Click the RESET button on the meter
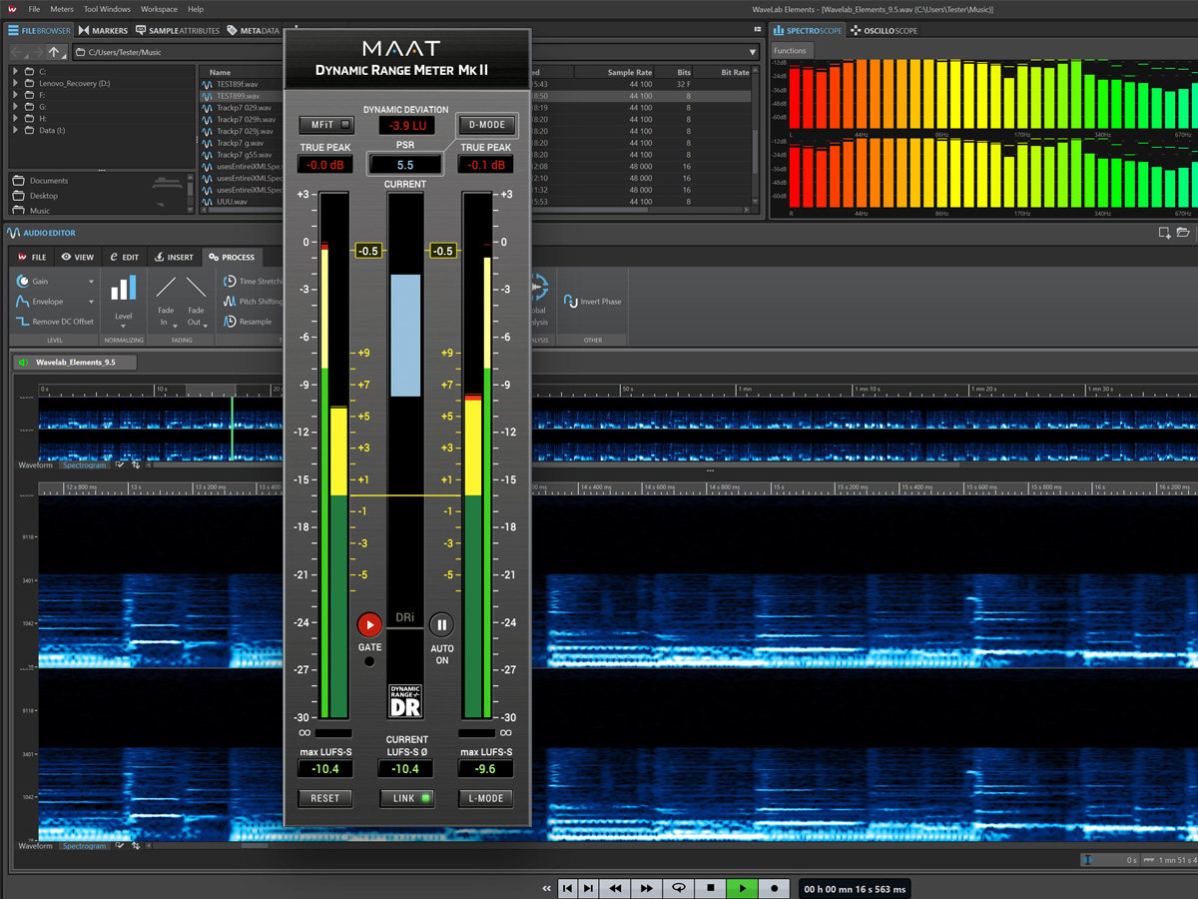The width and height of the screenshot is (1198, 899). 325,798
